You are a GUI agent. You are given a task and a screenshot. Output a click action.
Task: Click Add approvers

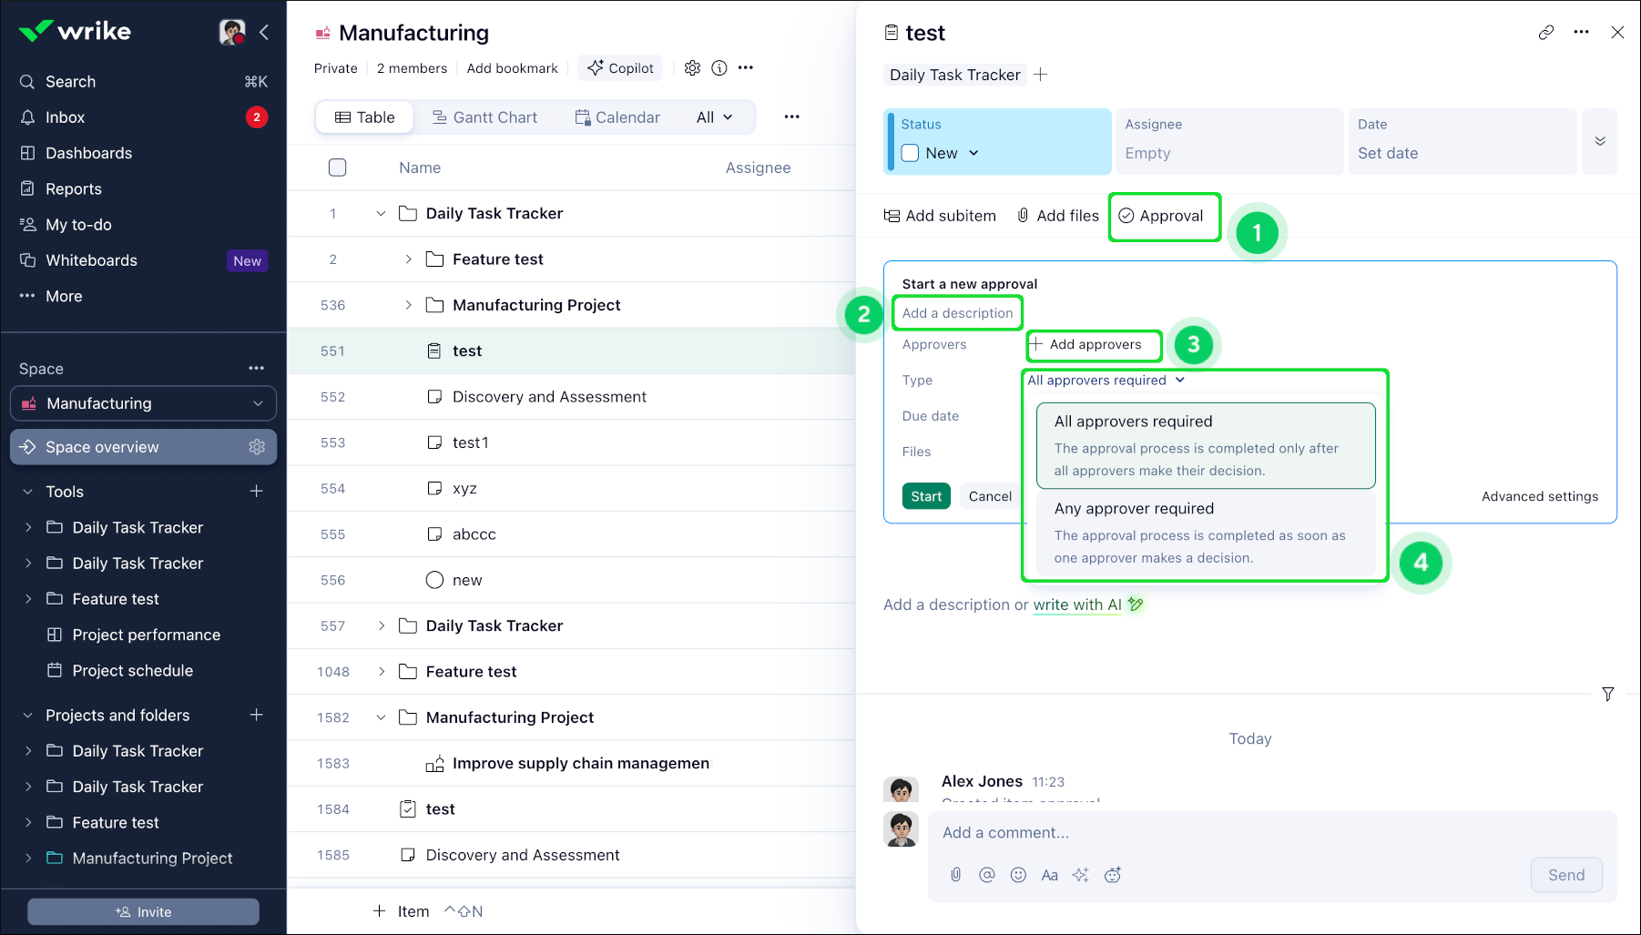[1086, 344]
